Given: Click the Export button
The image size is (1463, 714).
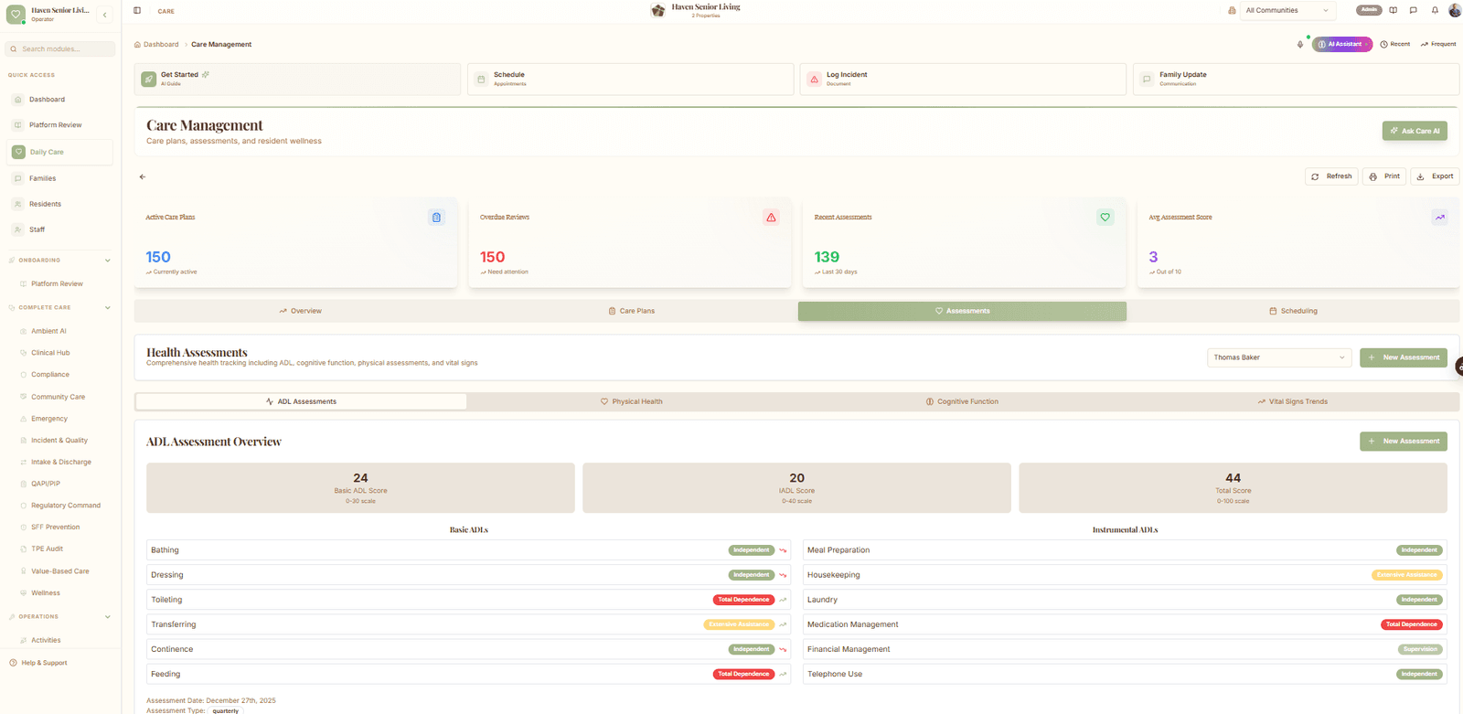Looking at the screenshot, I should point(1435,176).
